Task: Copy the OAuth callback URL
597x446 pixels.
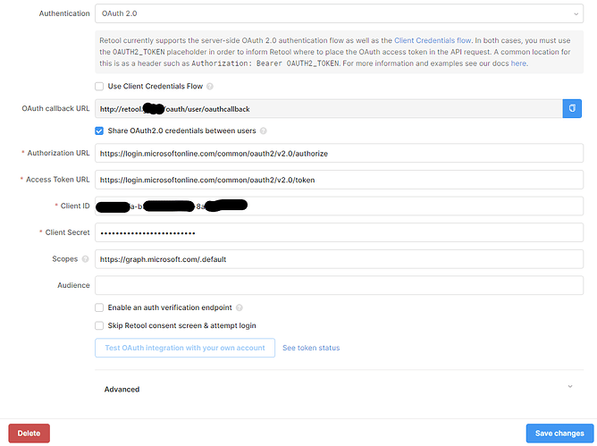Action: (572, 108)
